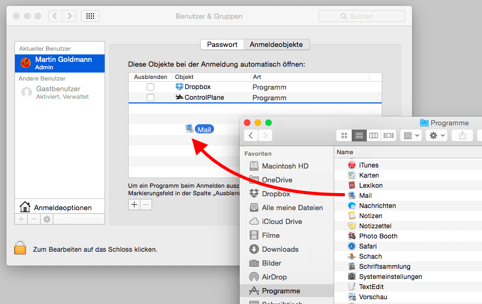Select Notizen in the Programme list
The width and height of the screenshot is (482, 304).
tap(408, 216)
